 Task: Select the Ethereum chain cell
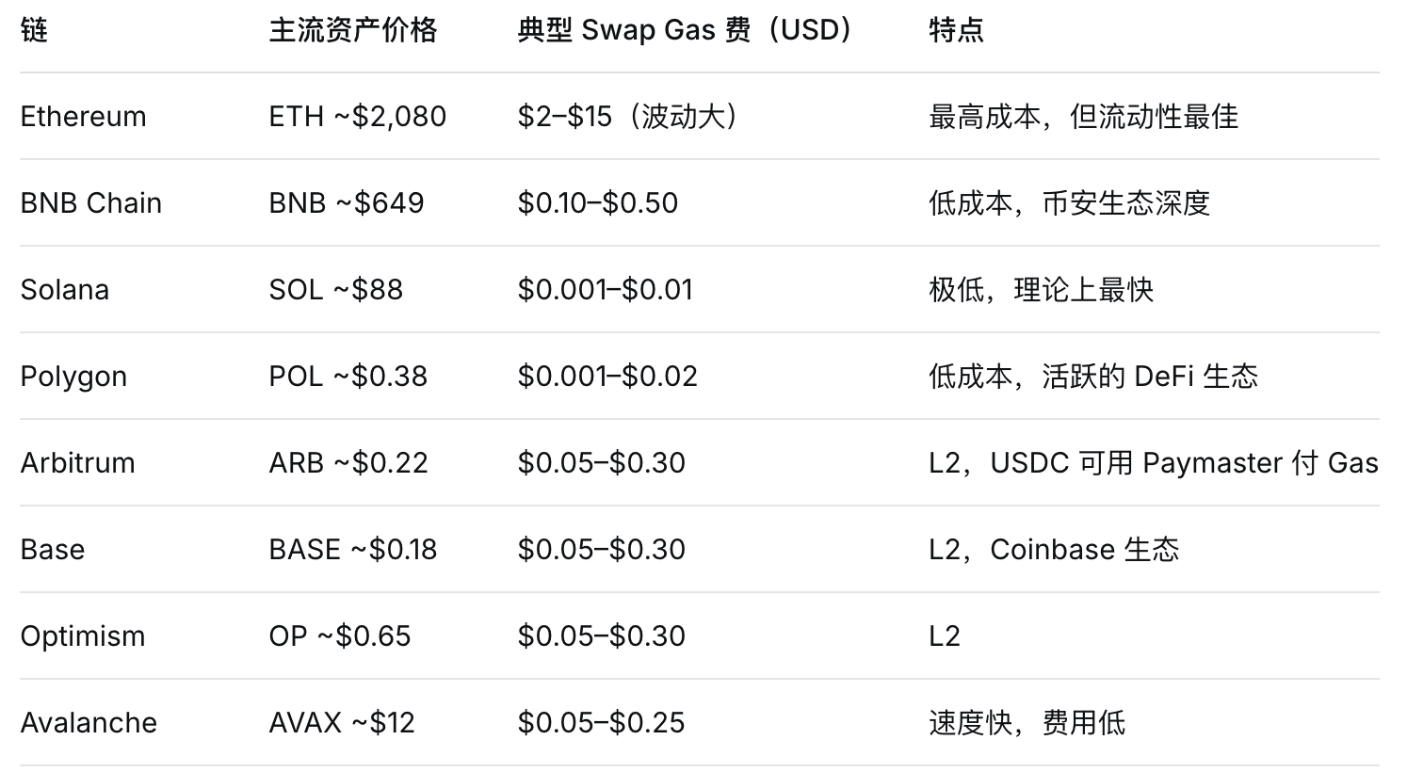pyautogui.click(x=84, y=117)
